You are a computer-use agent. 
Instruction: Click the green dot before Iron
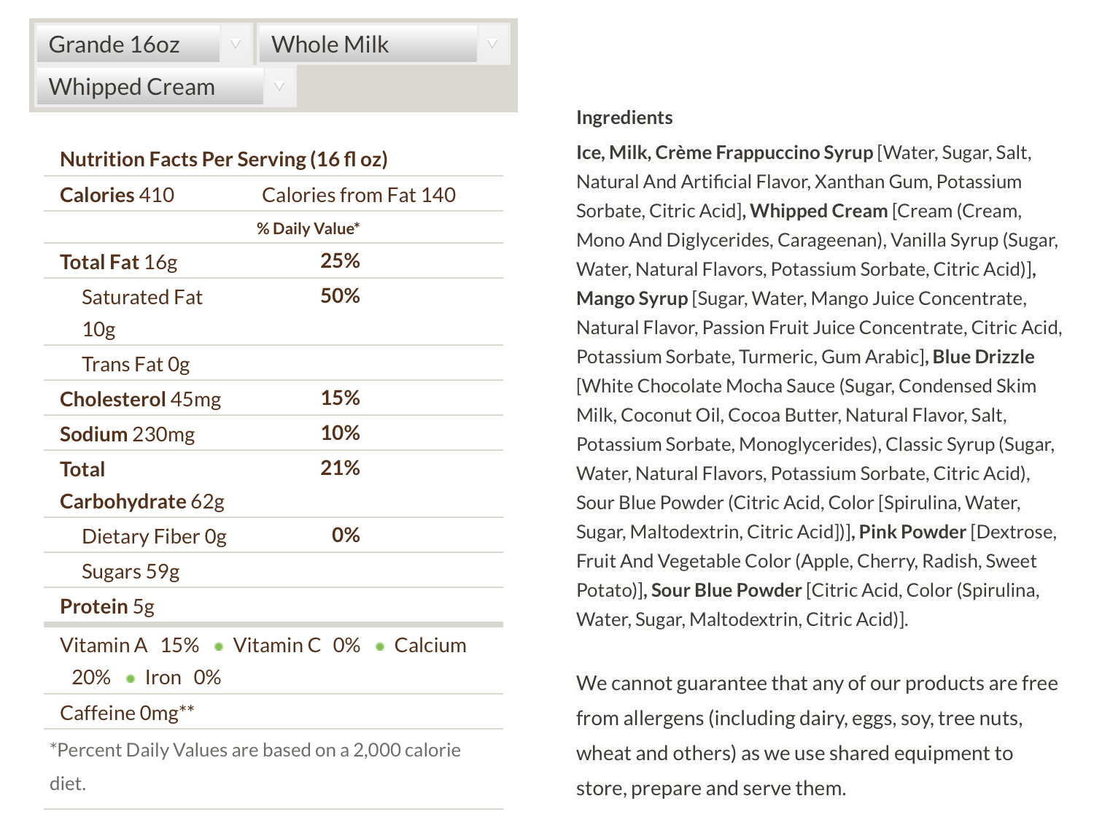tap(131, 678)
